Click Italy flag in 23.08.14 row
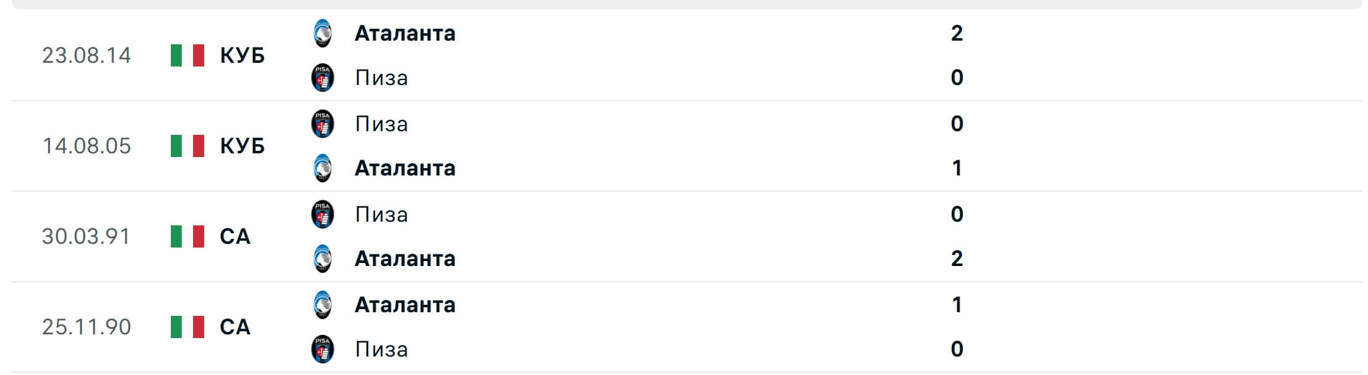Image resolution: width=1368 pixels, height=375 pixels. point(187,55)
